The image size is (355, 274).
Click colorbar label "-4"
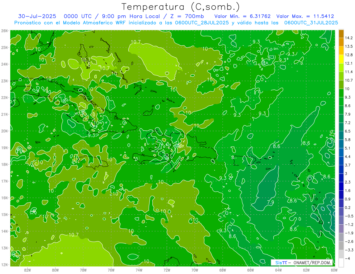[x=347, y=259]
